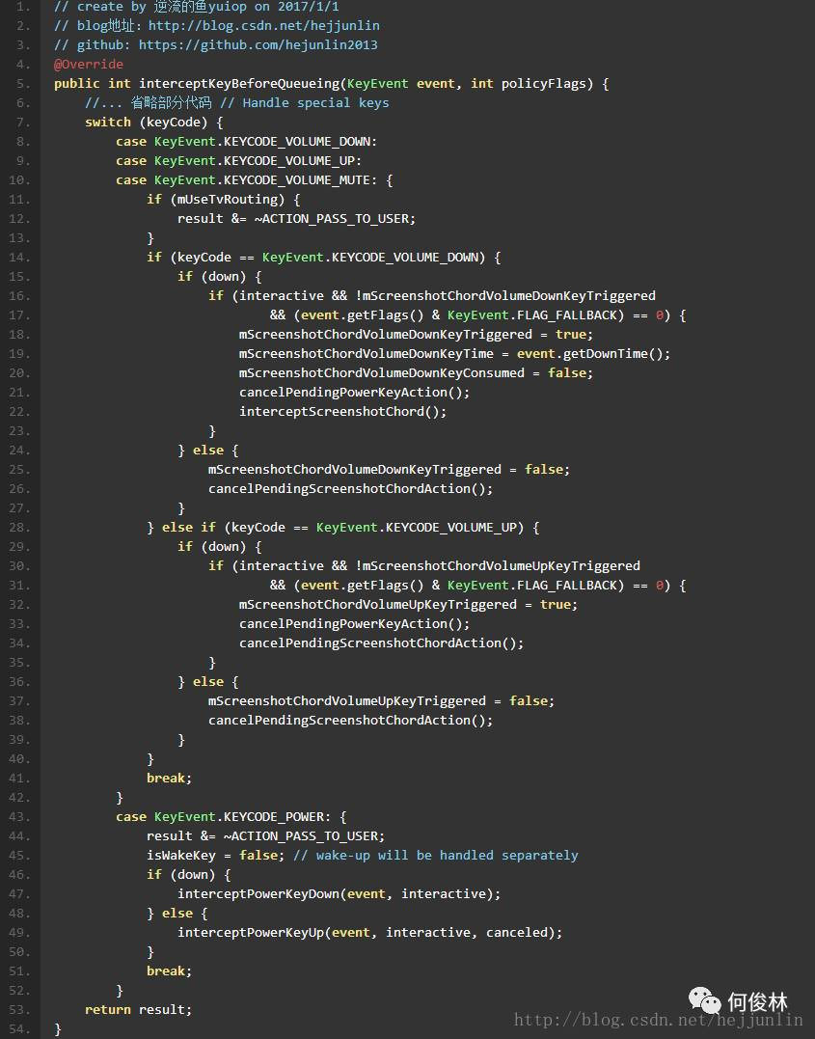The image size is (815, 1039).
Task: Click line number 28 in the gutter
Action: click(x=20, y=528)
